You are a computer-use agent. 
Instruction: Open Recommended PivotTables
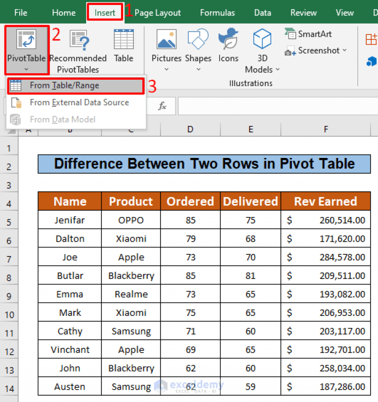[x=78, y=51]
